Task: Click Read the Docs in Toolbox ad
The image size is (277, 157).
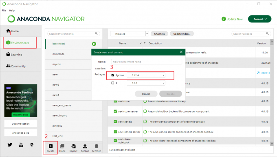Action: coord(21,115)
